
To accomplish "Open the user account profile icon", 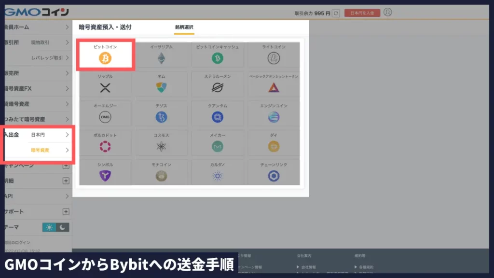I will click(x=387, y=12).
